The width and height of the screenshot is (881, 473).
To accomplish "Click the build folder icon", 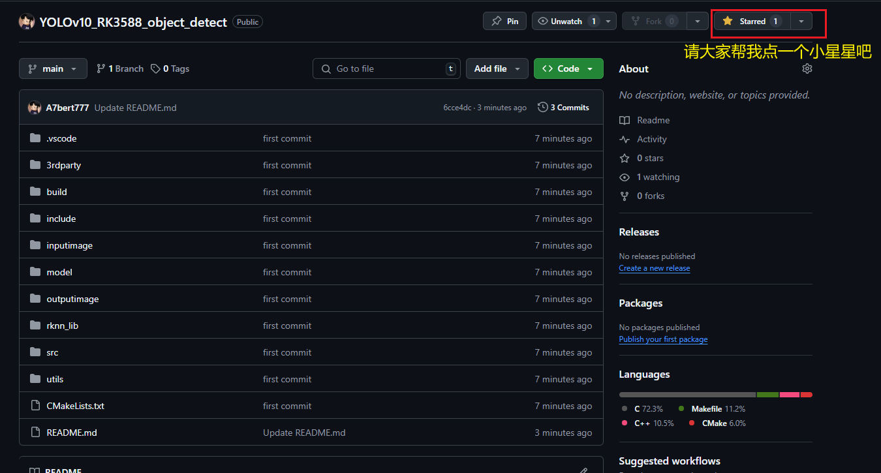I will coord(35,192).
